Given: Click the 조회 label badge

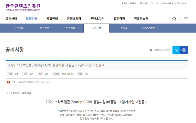Looking at the screenshot, I should pos(80,74).
